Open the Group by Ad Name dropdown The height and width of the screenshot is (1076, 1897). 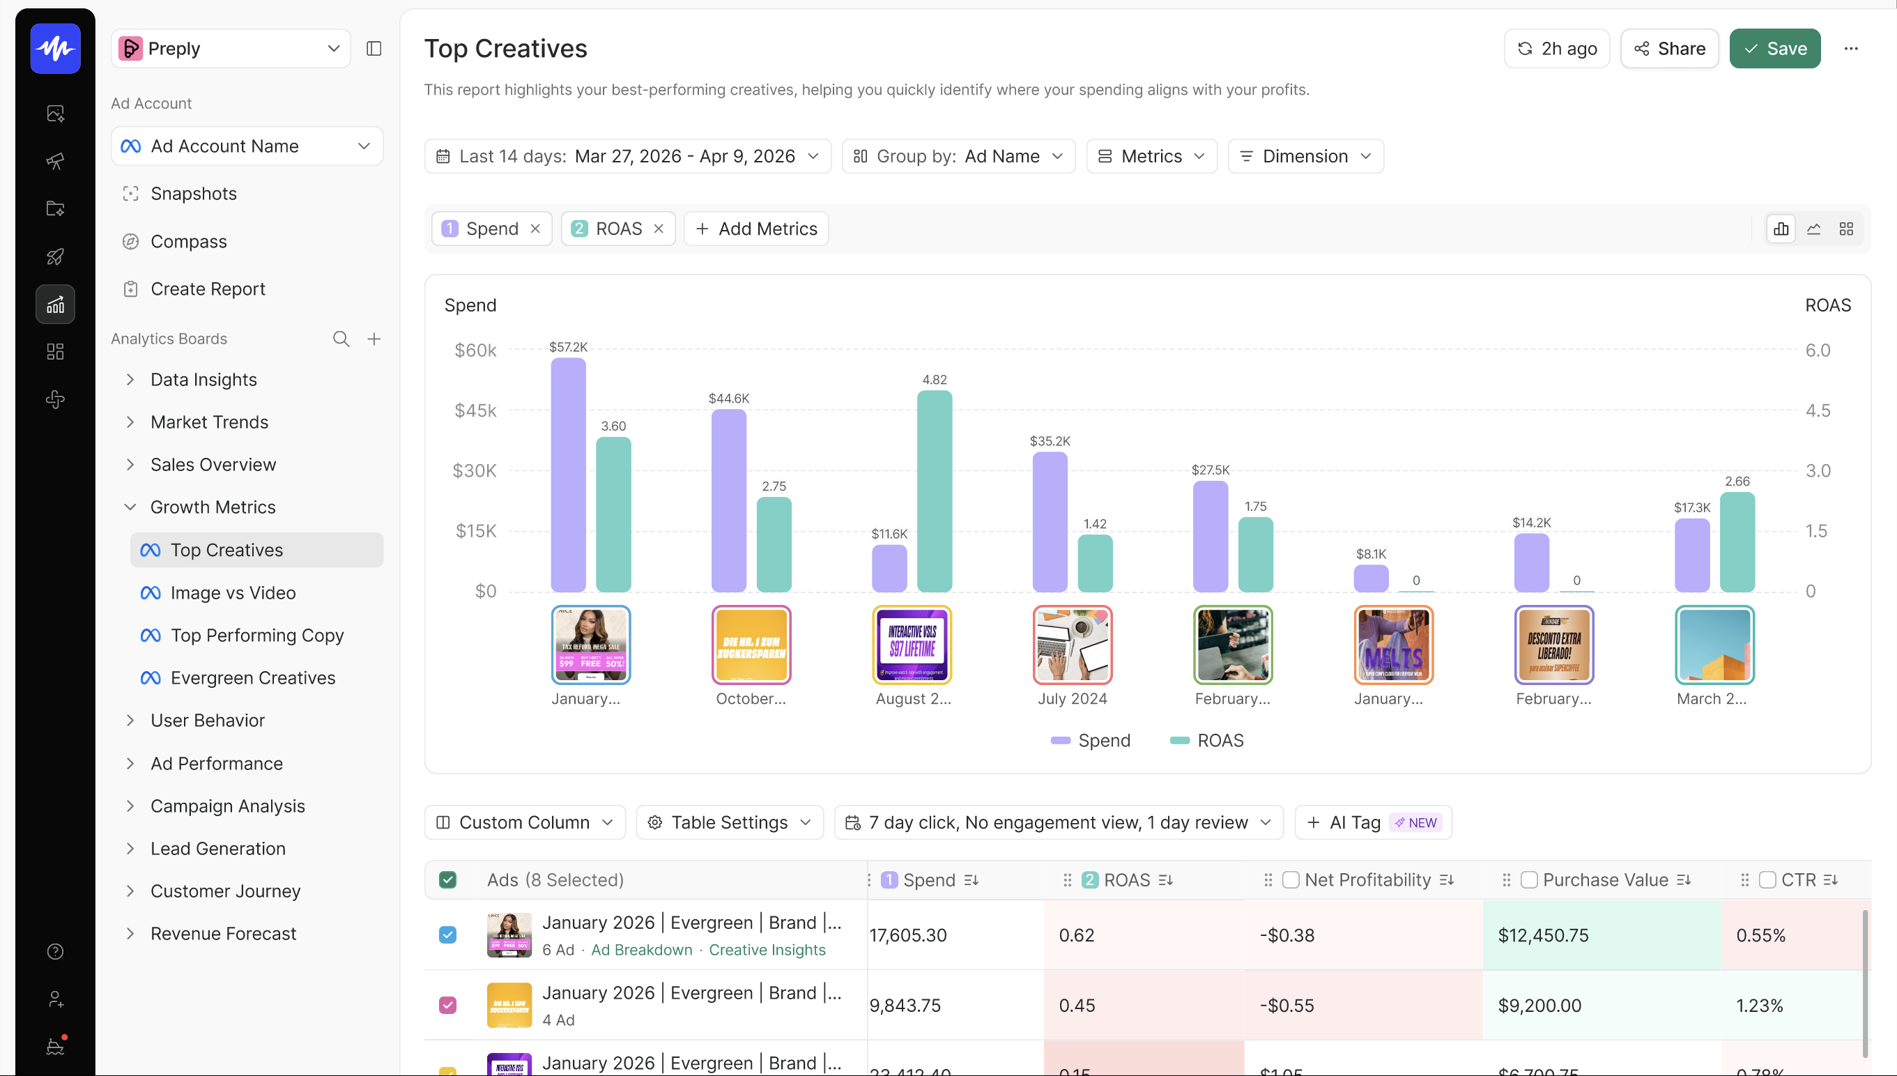pyautogui.click(x=958, y=156)
